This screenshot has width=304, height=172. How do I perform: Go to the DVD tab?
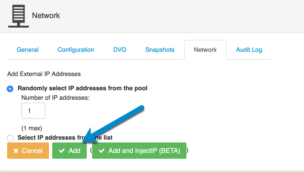point(120,50)
